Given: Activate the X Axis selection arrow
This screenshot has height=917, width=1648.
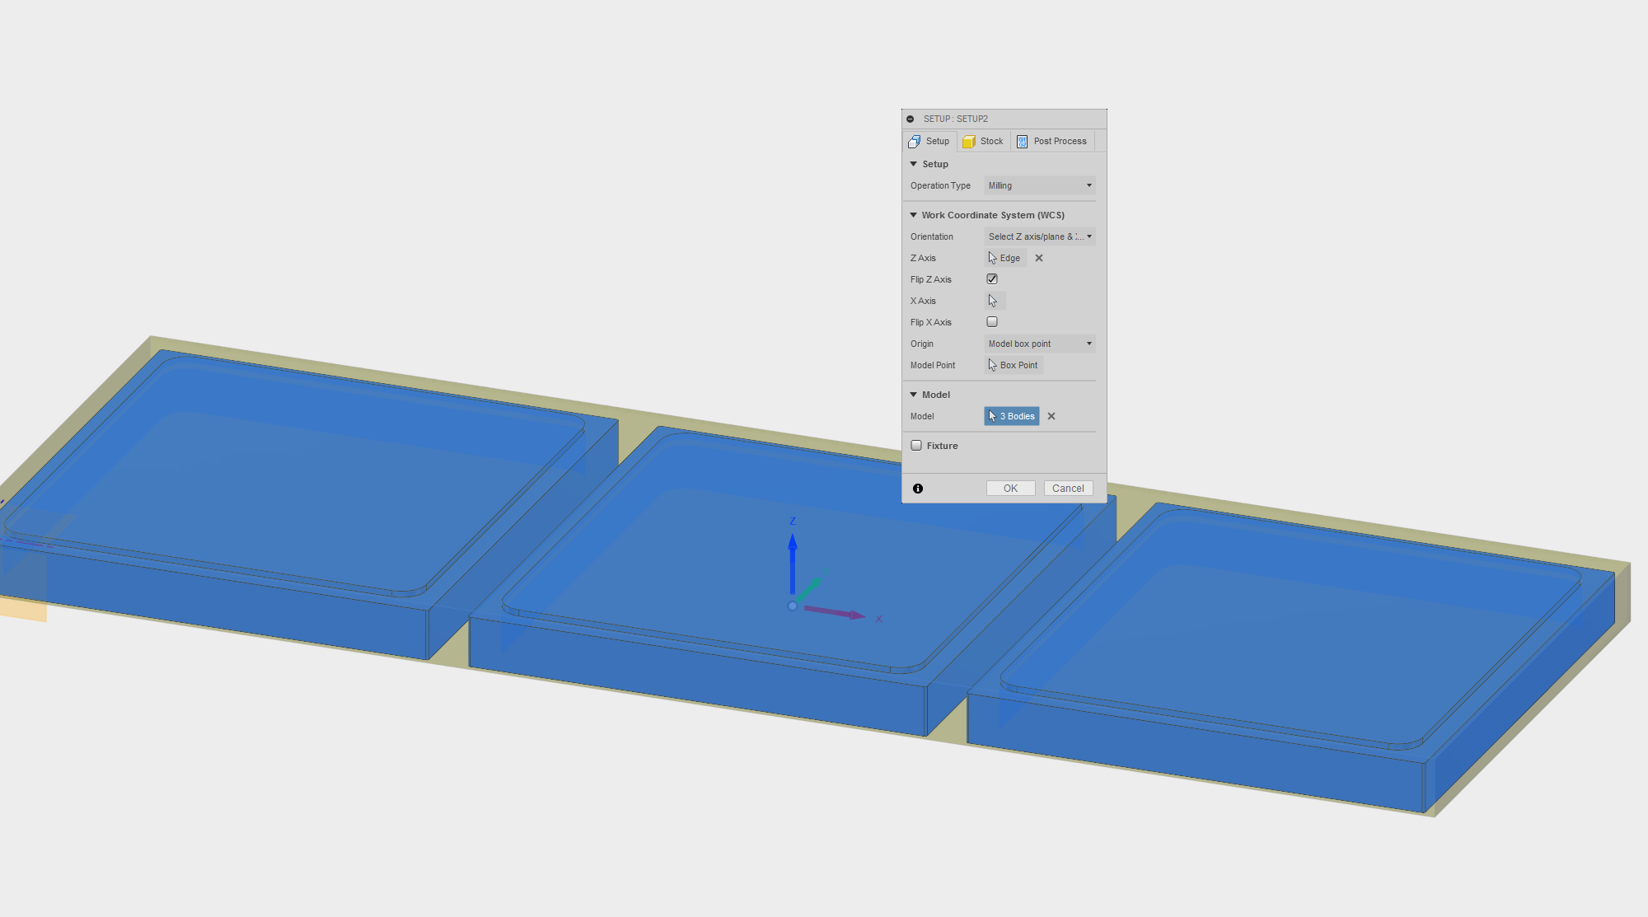Looking at the screenshot, I should (994, 301).
